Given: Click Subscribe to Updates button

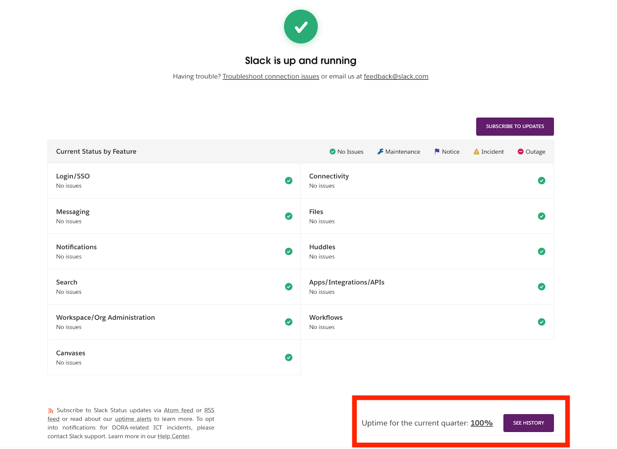Looking at the screenshot, I should 515,127.
